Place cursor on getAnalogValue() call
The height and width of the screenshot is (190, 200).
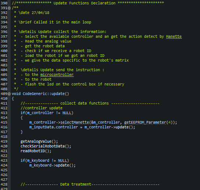pos(39,142)
